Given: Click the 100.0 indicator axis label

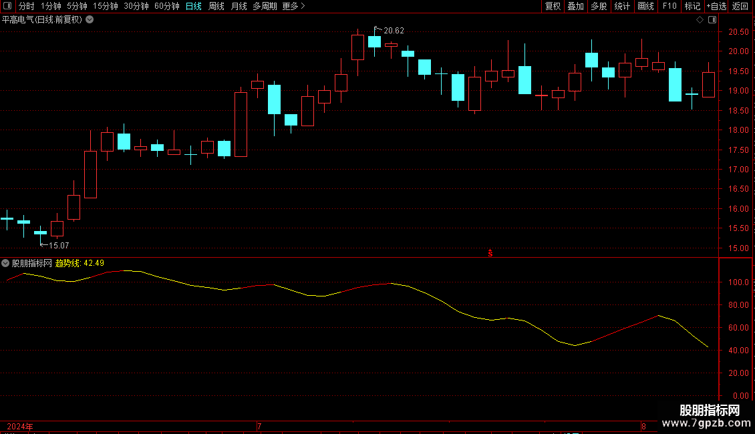Looking at the screenshot, I should [x=738, y=282].
